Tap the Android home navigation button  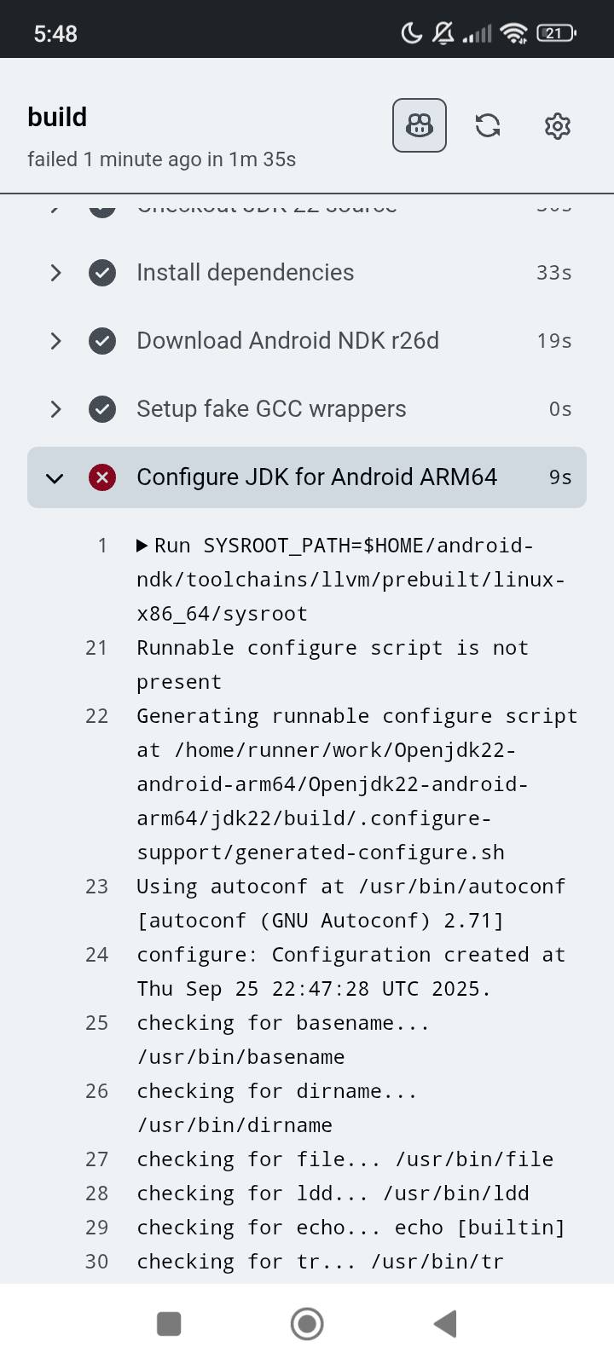[307, 1324]
